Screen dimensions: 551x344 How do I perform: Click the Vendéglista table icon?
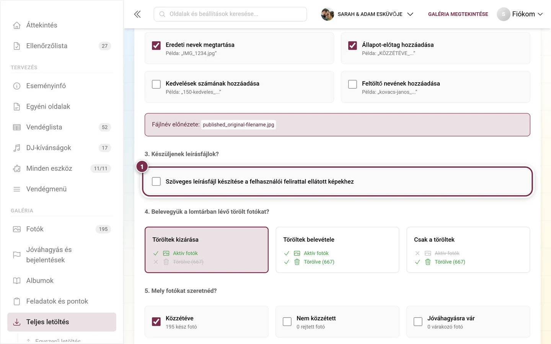17,127
